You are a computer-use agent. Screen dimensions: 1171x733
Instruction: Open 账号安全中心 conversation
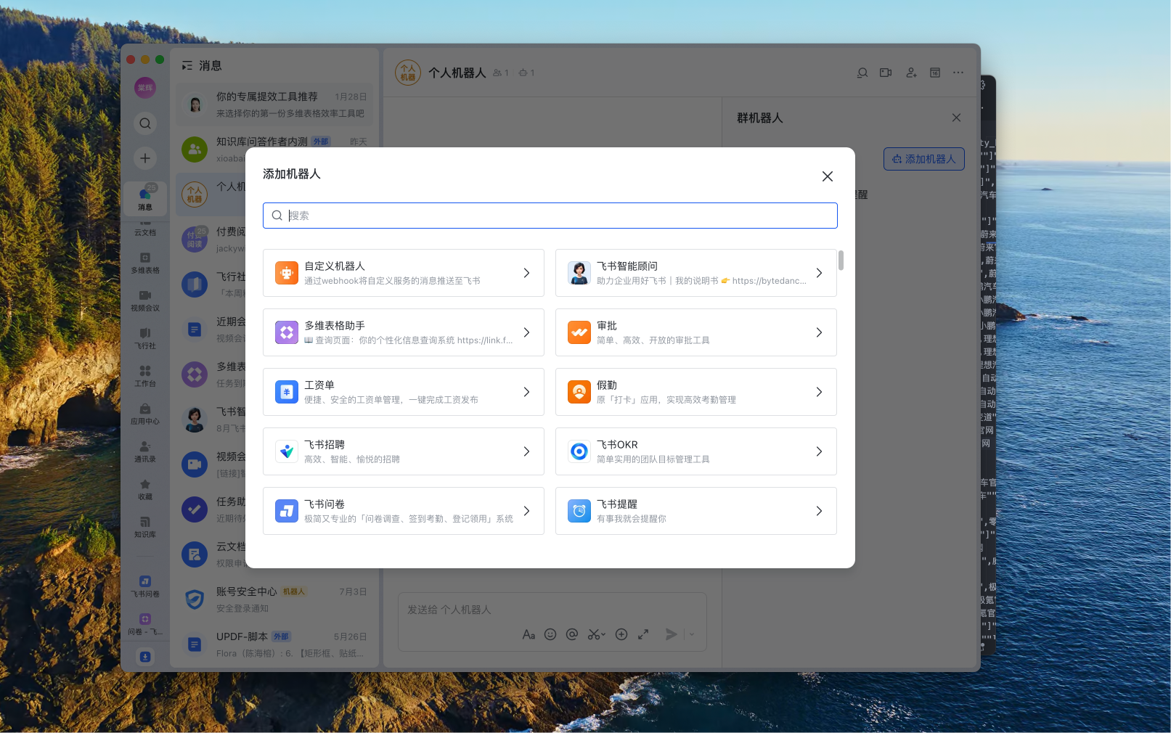tap(274, 599)
